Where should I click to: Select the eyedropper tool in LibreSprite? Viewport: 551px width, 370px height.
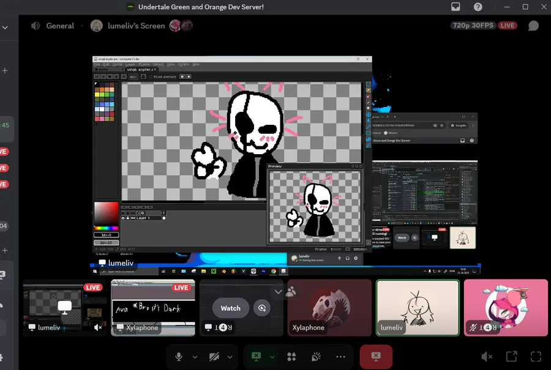369,102
